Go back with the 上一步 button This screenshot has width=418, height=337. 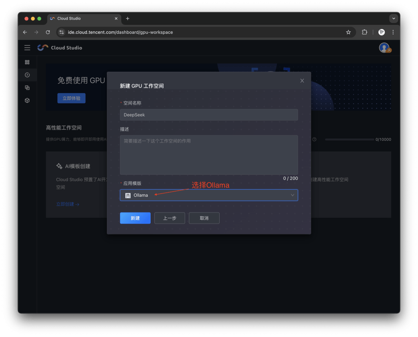169,218
